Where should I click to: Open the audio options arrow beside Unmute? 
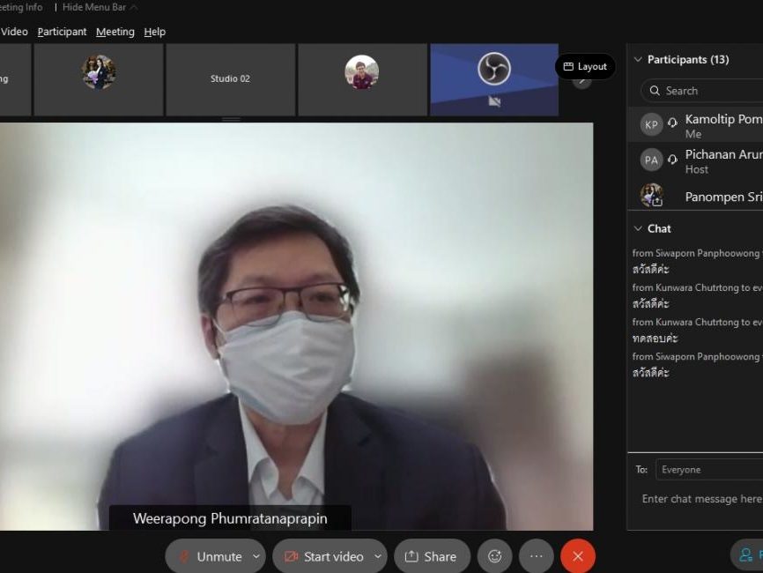[256, 556]
